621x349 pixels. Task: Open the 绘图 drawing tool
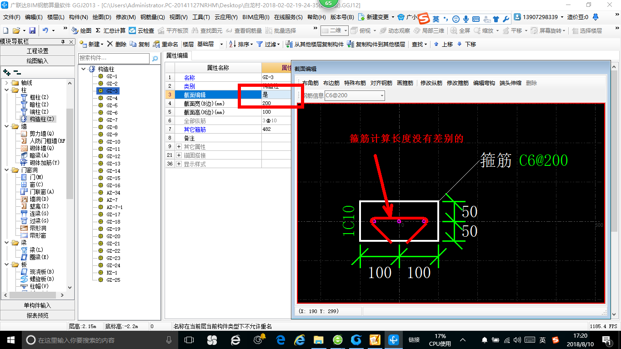point(82,30)
